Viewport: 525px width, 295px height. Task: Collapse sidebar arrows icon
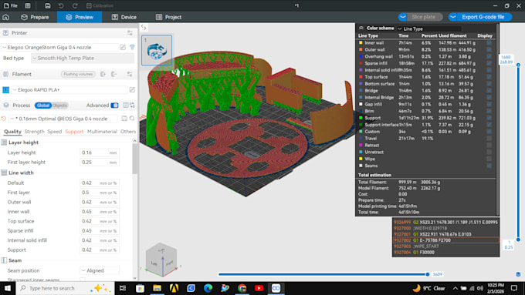[144, 28]
